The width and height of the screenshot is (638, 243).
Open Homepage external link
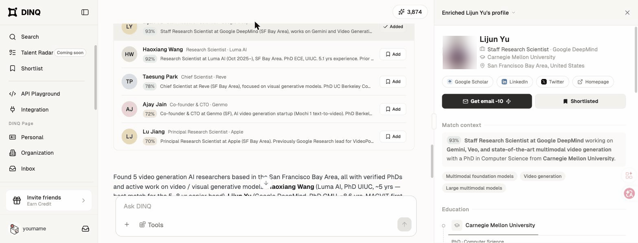coord(593,82)
